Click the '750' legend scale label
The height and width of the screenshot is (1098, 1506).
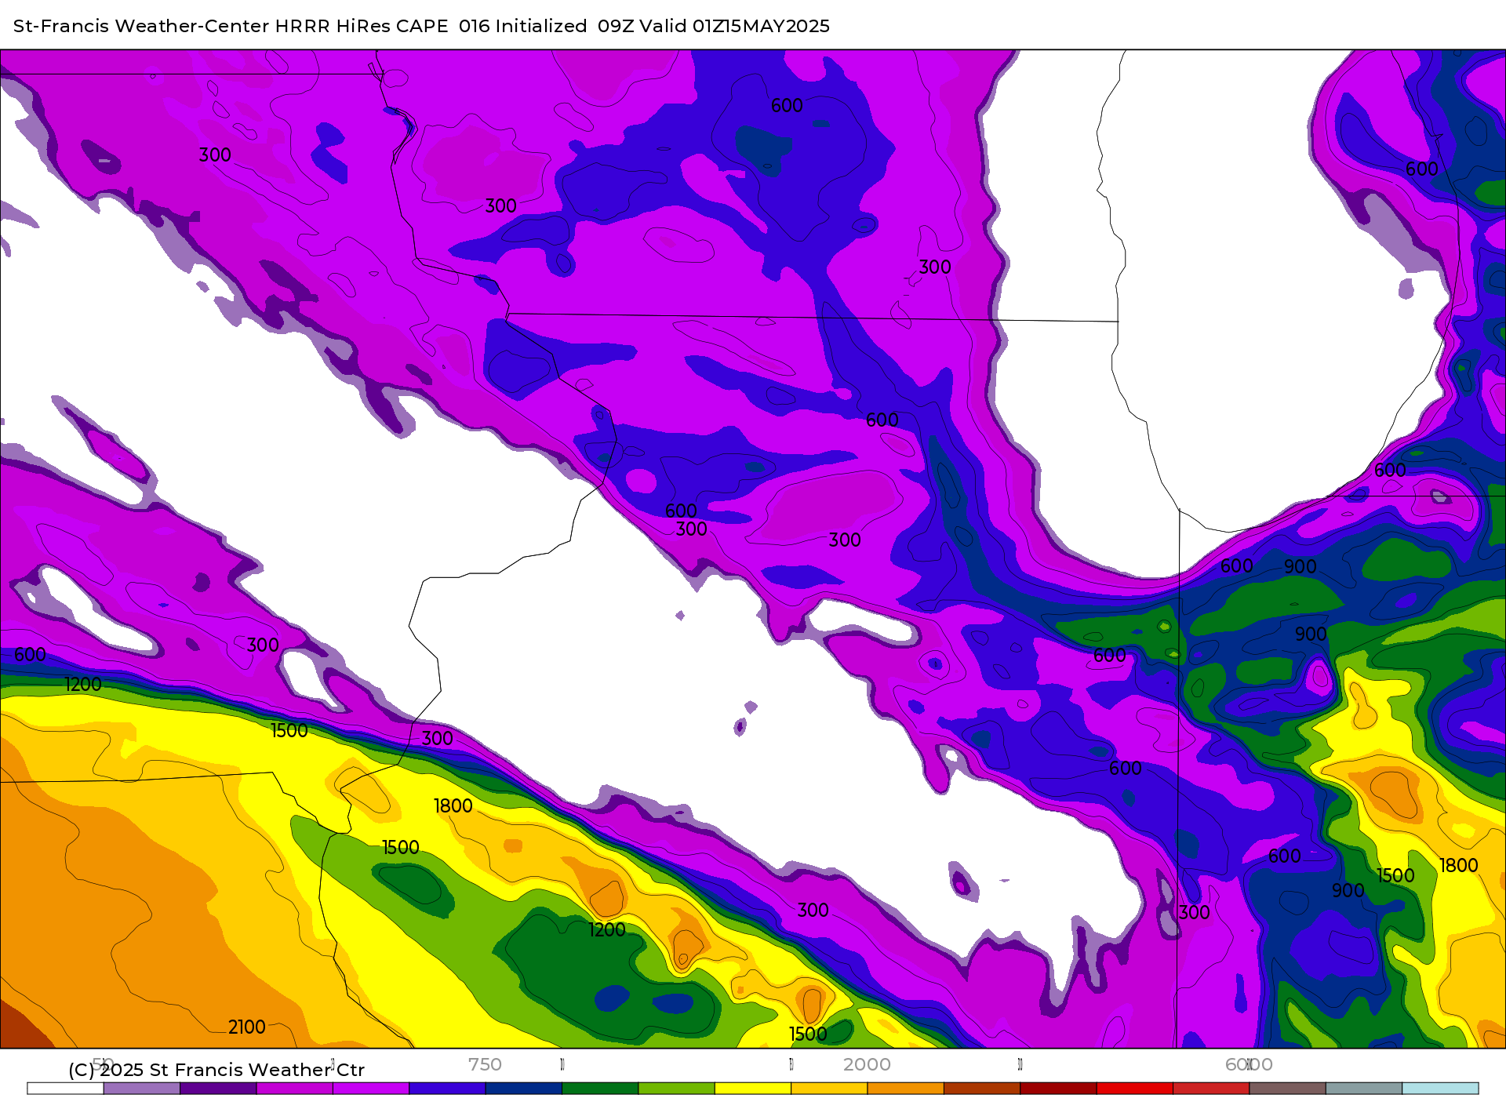coord(485,1064)
